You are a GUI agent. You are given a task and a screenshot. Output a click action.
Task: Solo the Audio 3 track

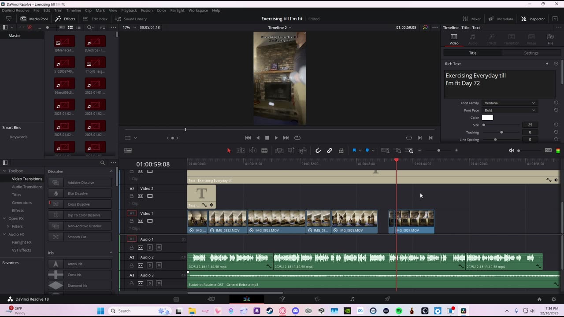coord(150,284)
